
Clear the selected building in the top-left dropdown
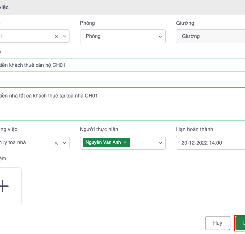pyautogui.click(x=56, y=37)
